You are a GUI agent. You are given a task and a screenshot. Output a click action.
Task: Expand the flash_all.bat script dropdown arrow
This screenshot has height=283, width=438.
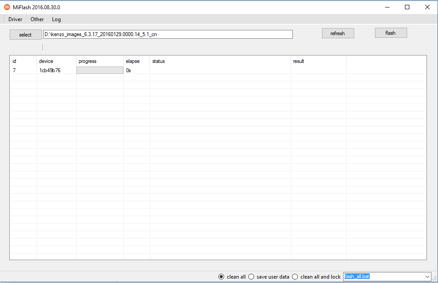(427, 276)
